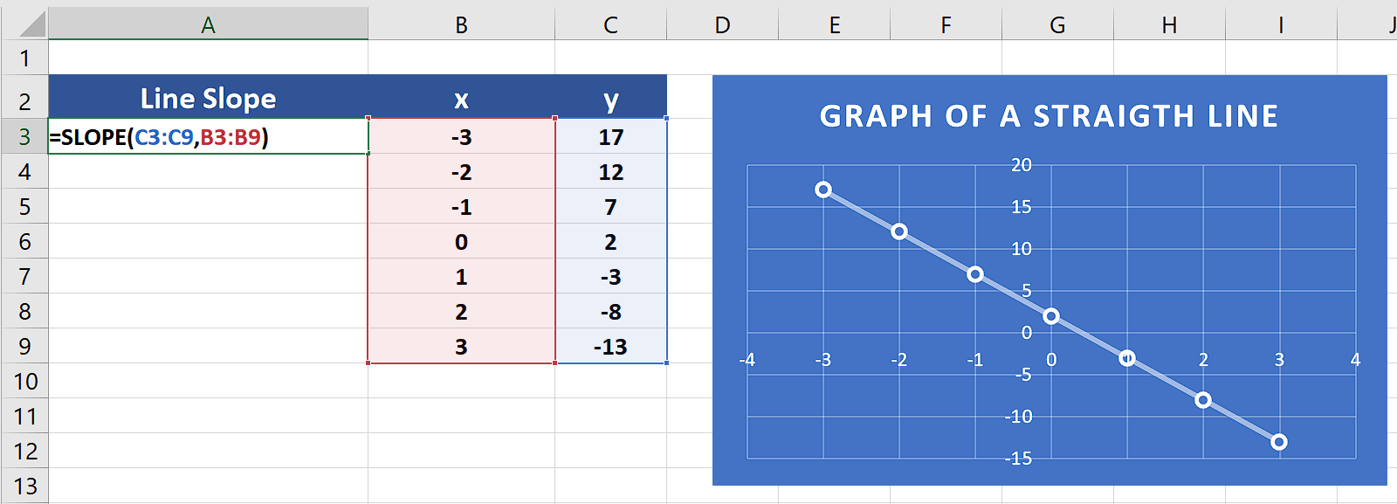The height and width of the screenshot is (504, 1397).
Task: Click cell B6 containing 0
Action: coord(461,241)
